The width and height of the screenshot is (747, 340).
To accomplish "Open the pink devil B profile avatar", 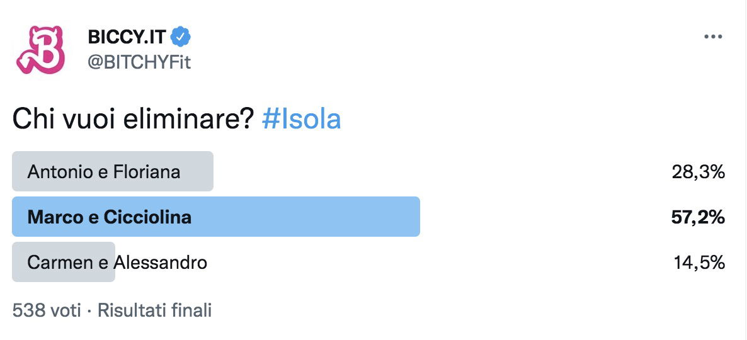I will point(40,50).
